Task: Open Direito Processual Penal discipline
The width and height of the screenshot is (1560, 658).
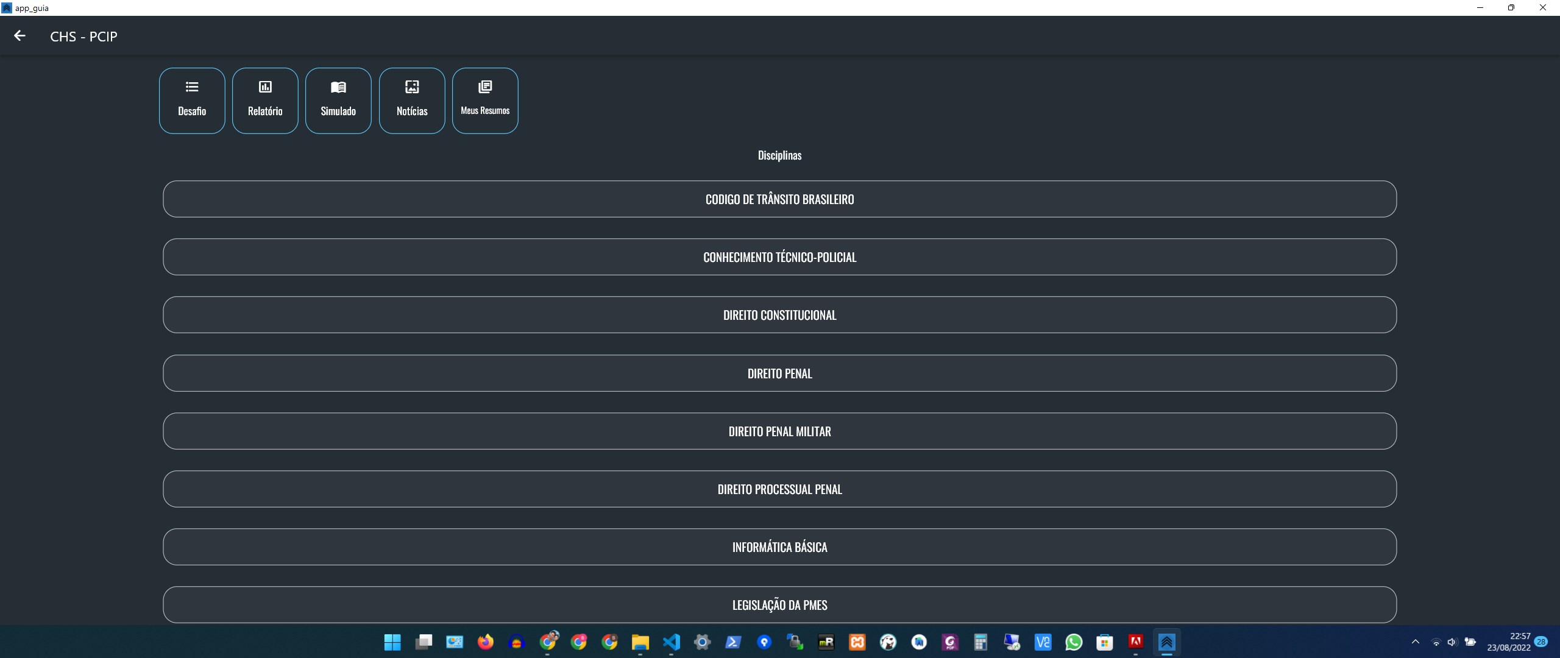Action: (779, 489)
